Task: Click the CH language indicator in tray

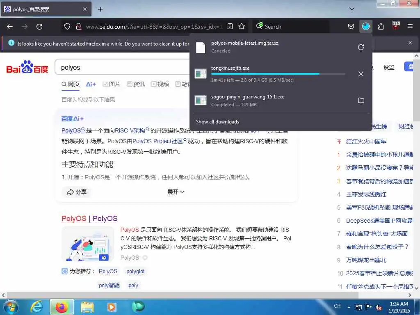Action: click(x=337, y=306)
